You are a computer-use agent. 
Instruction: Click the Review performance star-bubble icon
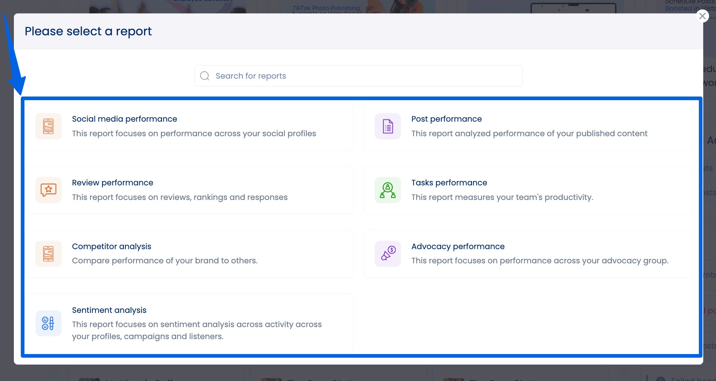49,190
